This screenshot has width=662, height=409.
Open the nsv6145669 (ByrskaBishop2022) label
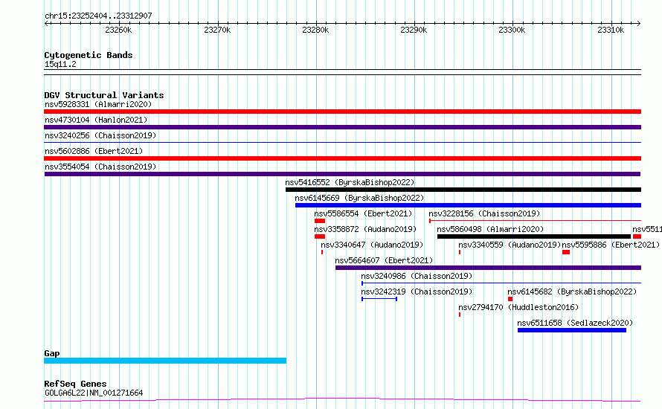[x=359, y=198]
